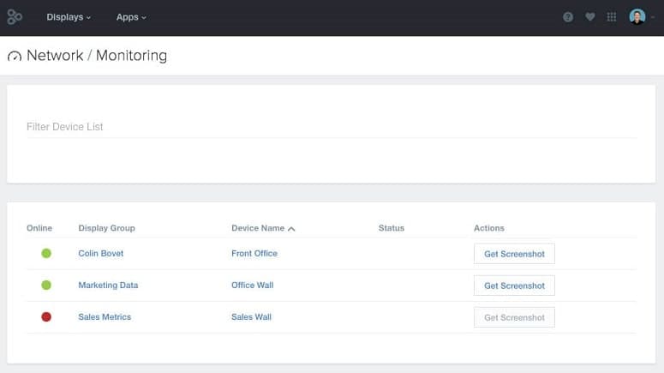Open the help question mark icon
Viewport: 664px width, 373px height.
click(568, 17)
